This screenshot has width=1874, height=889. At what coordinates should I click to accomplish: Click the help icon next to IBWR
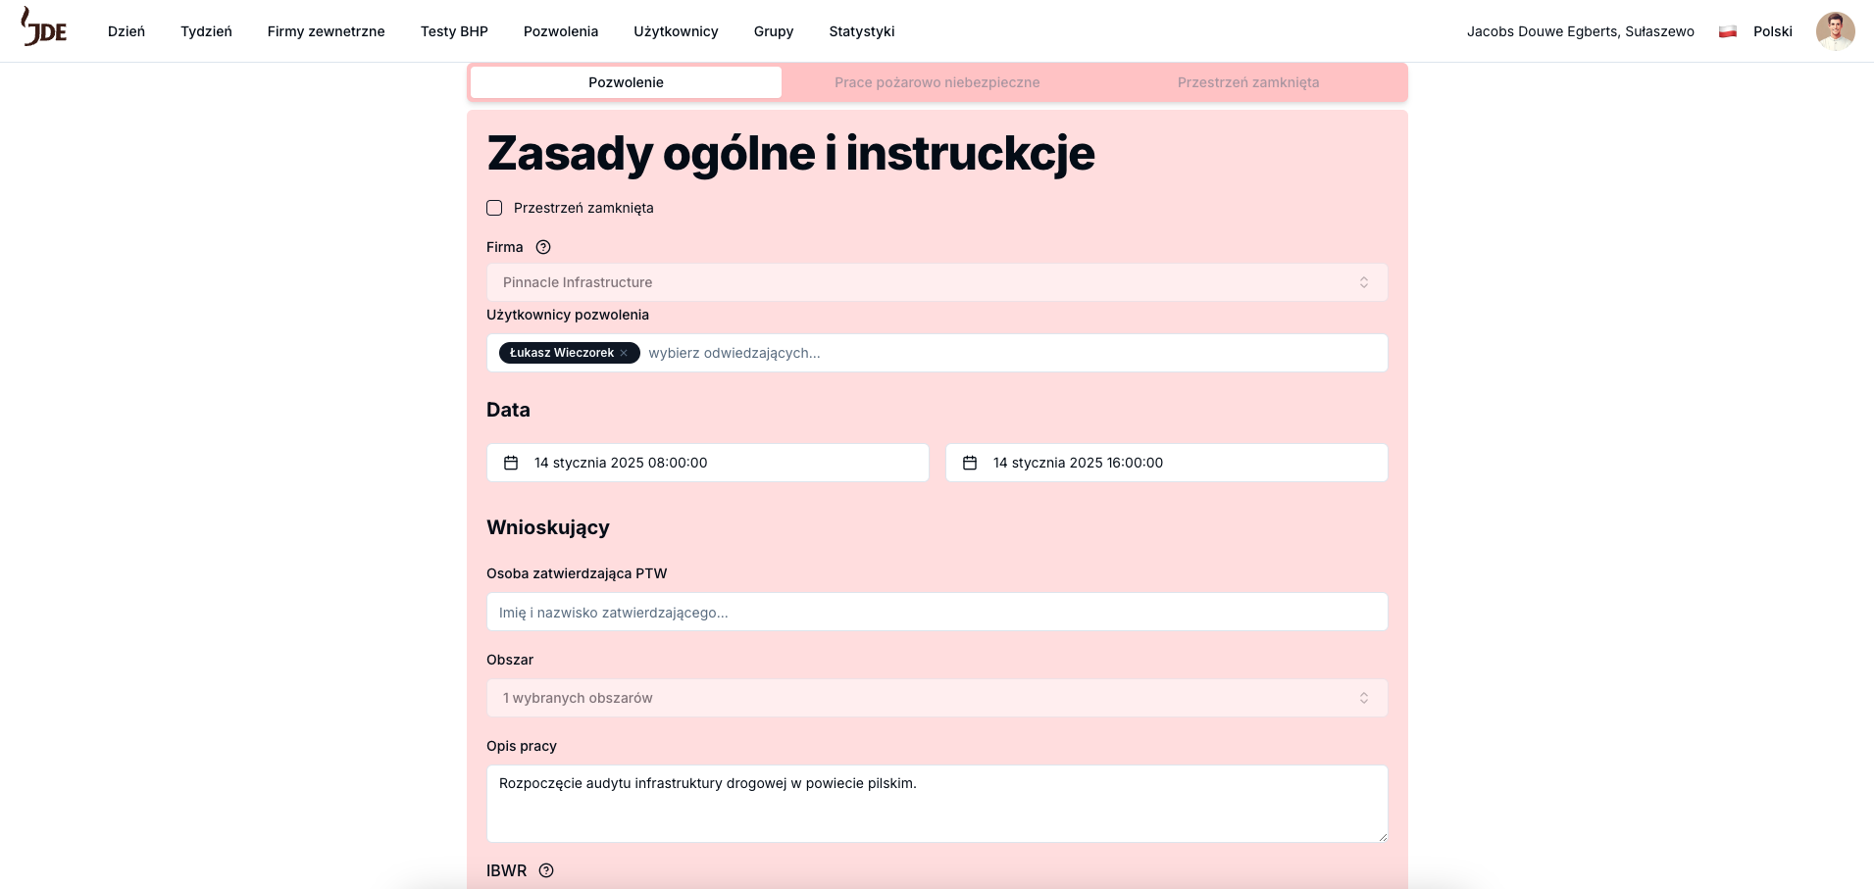[x=546, y=870]
